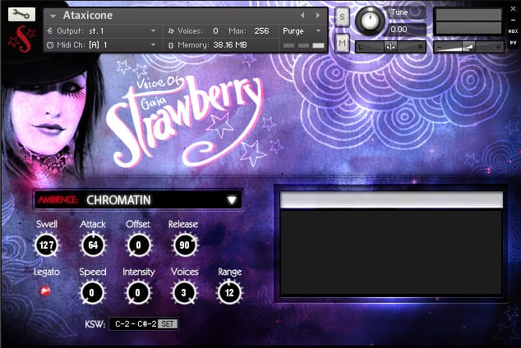Screen dimensions: 521x348
Task: Go to next instrument with right arrow
Action: pyautogui.click(x=318, y=16)
